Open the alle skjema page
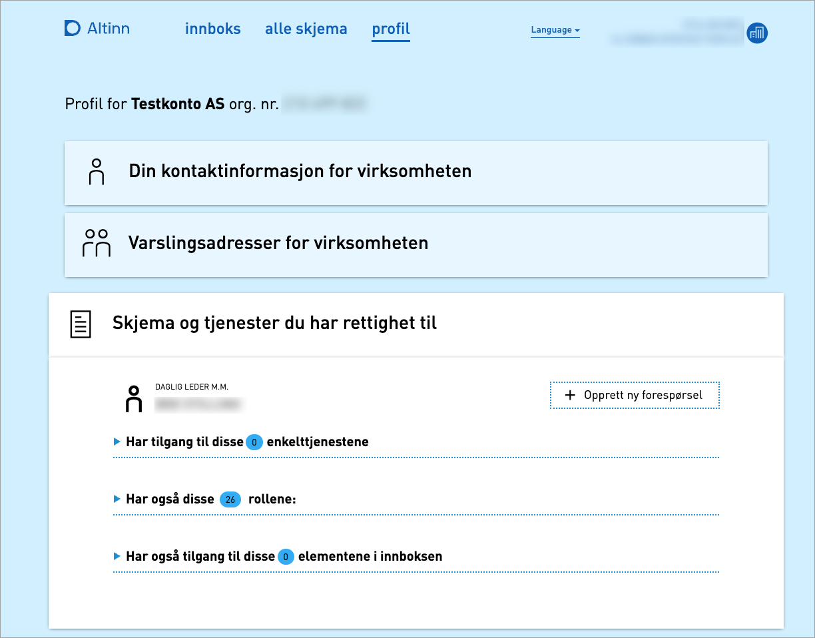This screenshot has height=638, width=815. click(306, 29)
